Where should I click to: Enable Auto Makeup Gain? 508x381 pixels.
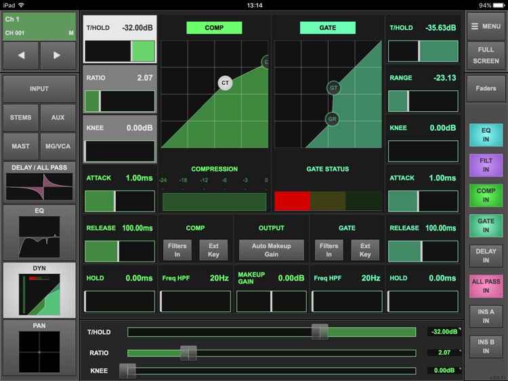pos(272,250)
